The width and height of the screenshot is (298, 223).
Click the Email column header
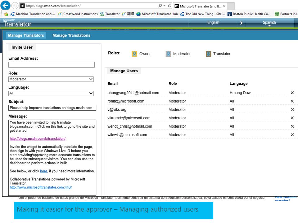click(x=112, y=84)
